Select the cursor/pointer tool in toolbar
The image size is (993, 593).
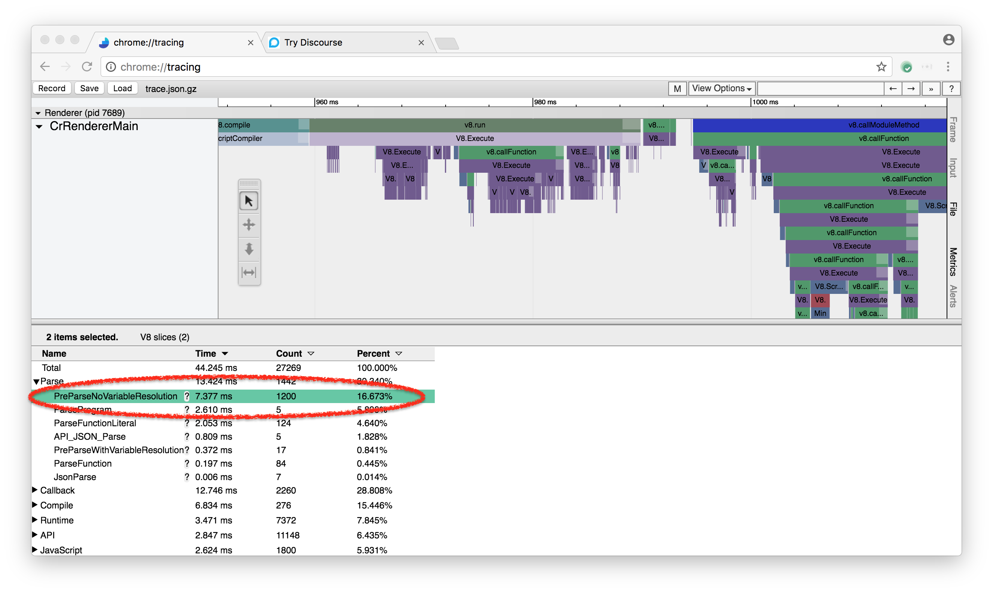click(250, 201)
